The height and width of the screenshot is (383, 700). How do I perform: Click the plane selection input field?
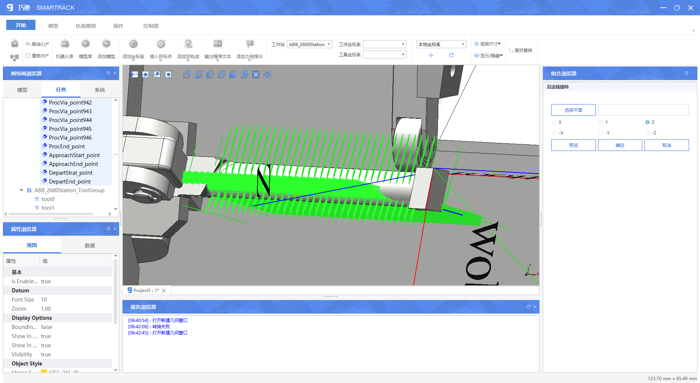[x=643, y=110]
